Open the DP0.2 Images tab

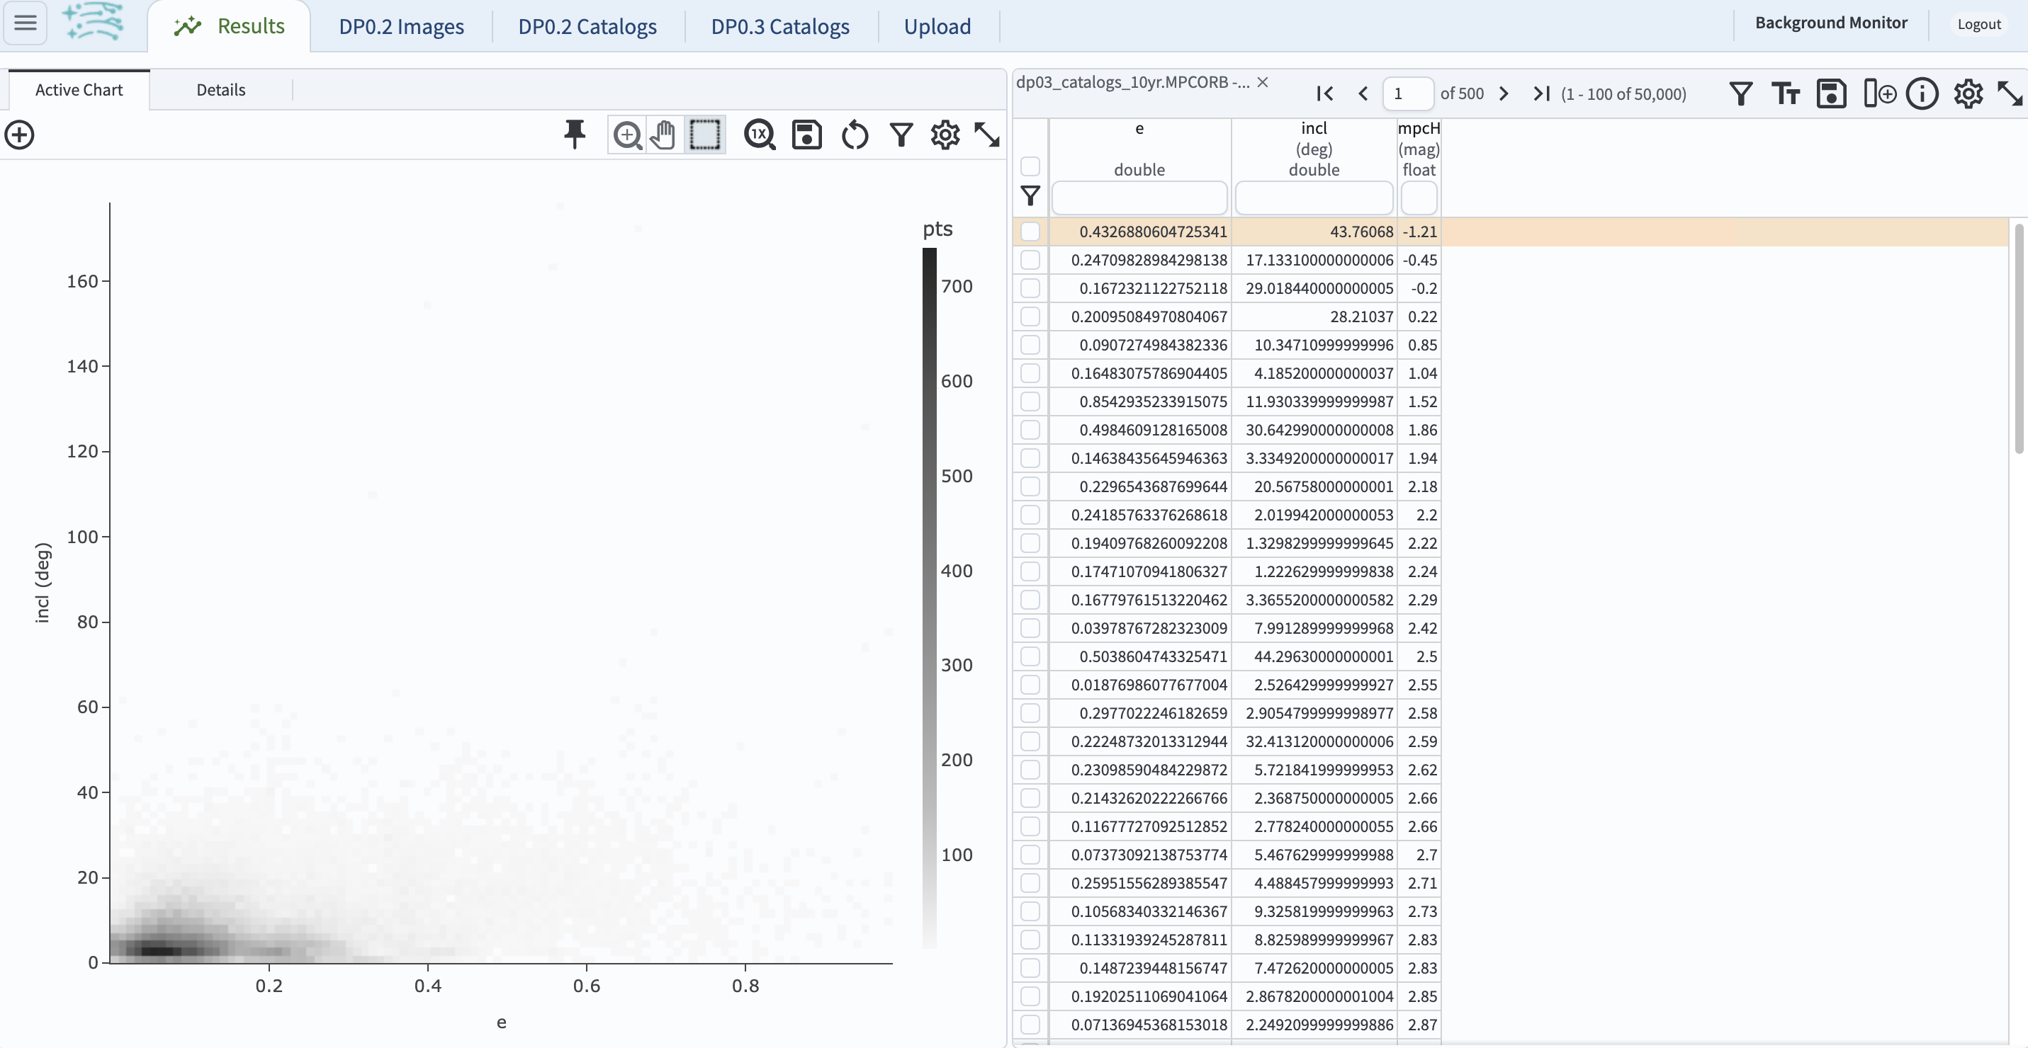(x=402, y=26)
